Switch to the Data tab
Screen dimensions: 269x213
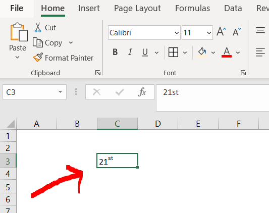click(233, 8)
